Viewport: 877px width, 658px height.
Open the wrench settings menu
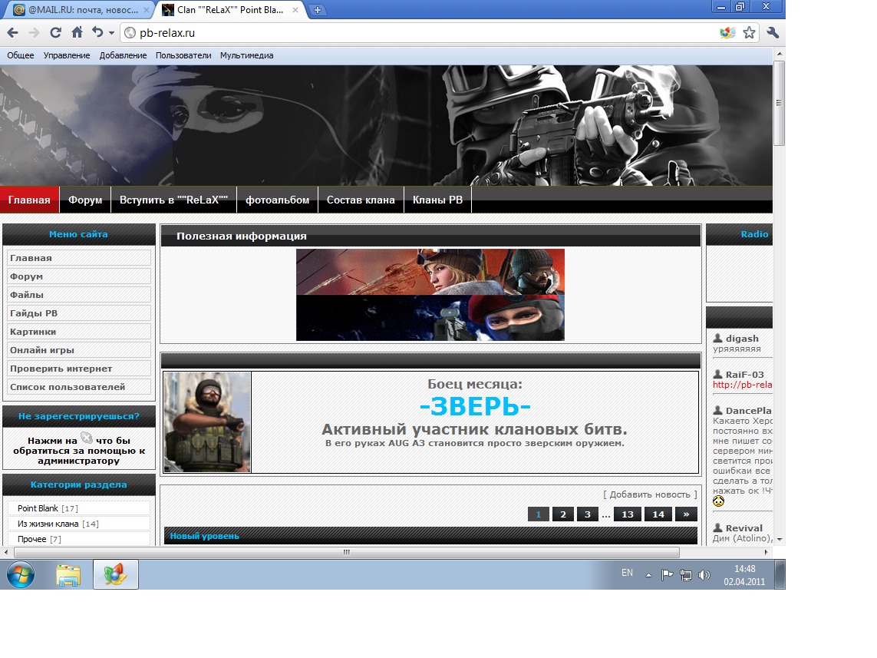click(x=773, y=33)
